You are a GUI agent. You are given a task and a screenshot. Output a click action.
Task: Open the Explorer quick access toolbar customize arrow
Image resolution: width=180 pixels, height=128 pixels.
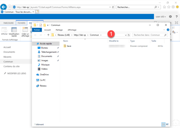48,25
